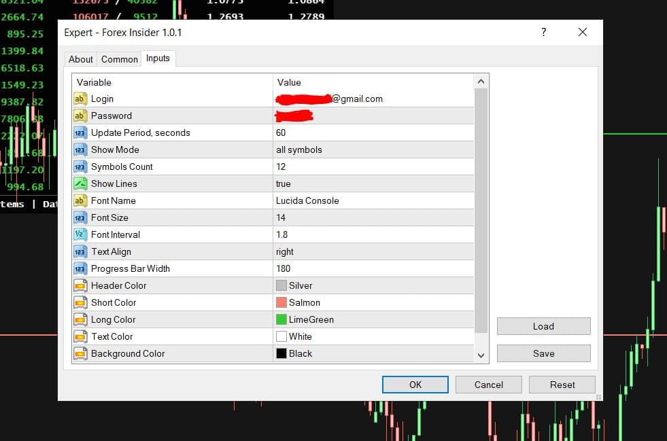Screen dimensions: 667x441
Task: Click the Load button
Action: (x=543, y=326)
